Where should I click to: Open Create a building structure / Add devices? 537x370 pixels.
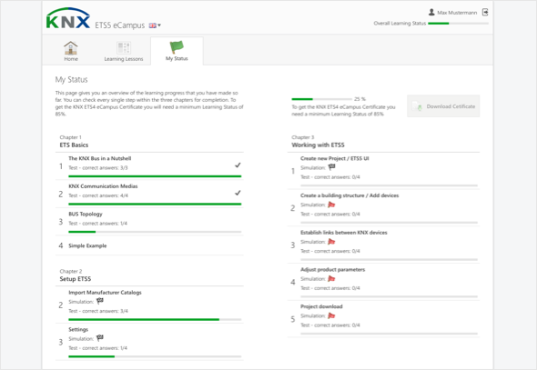click(x=350, y=195)
